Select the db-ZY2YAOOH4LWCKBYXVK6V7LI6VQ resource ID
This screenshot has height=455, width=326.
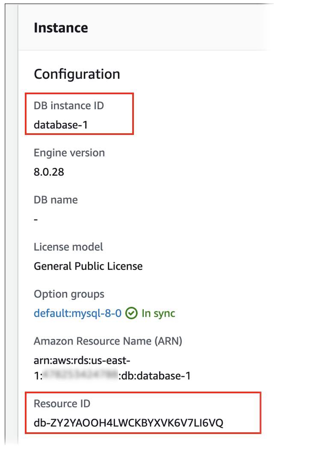coord(128,423)
